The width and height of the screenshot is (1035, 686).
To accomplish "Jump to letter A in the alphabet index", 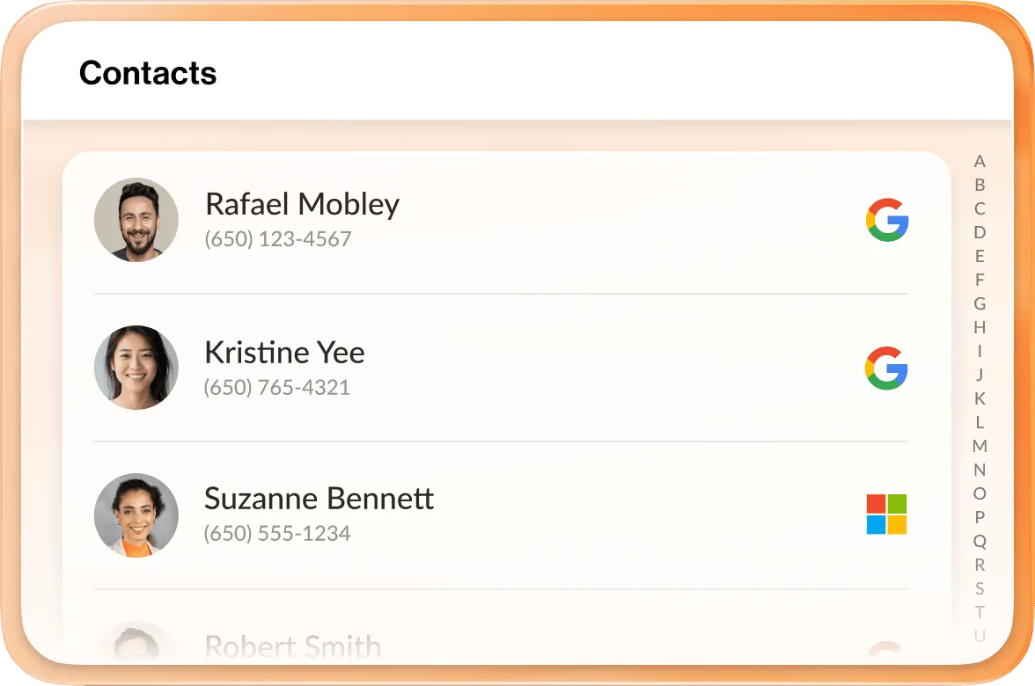I will tap(980, 162).
